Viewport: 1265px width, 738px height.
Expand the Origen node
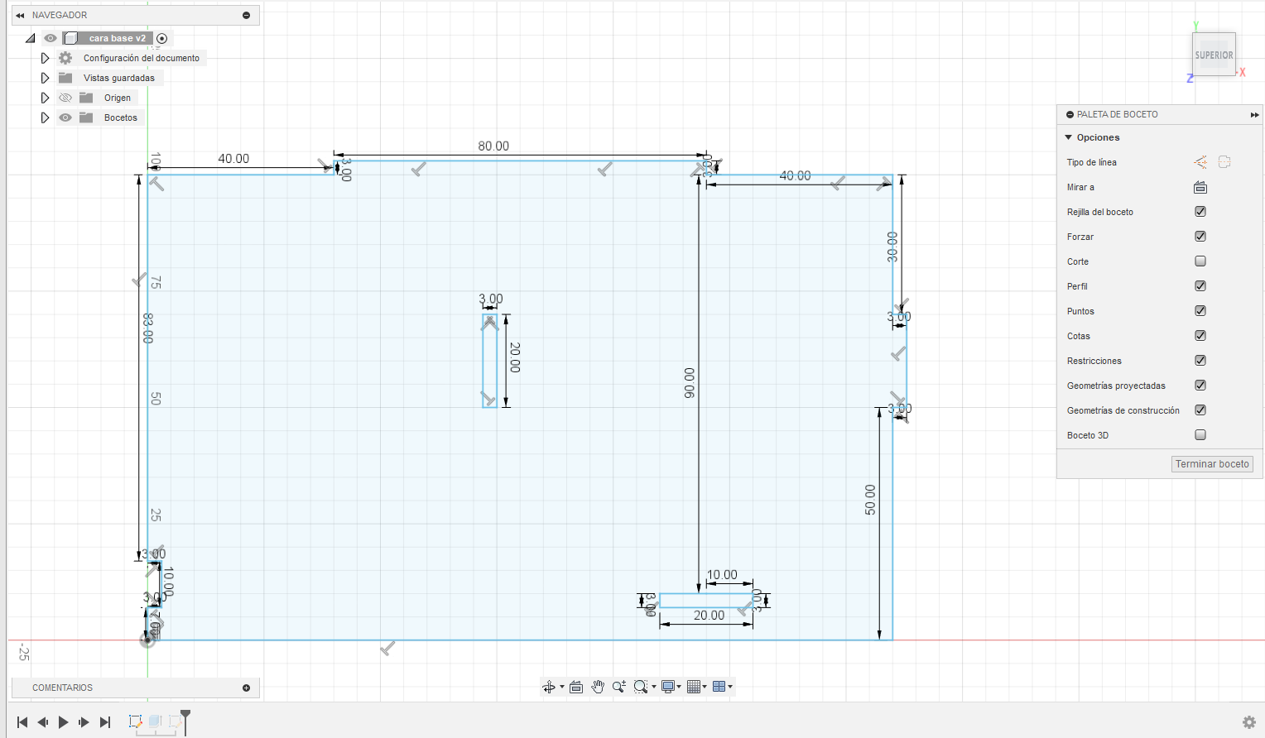pyautogui.click(x=46, y=98)
